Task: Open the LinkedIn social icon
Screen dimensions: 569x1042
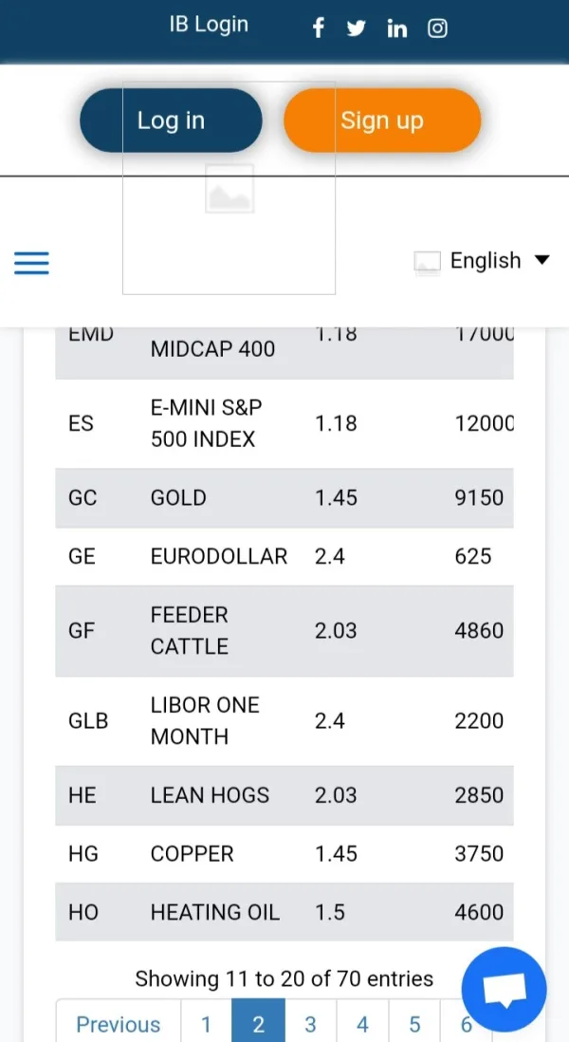Action: tap(396, 28)
